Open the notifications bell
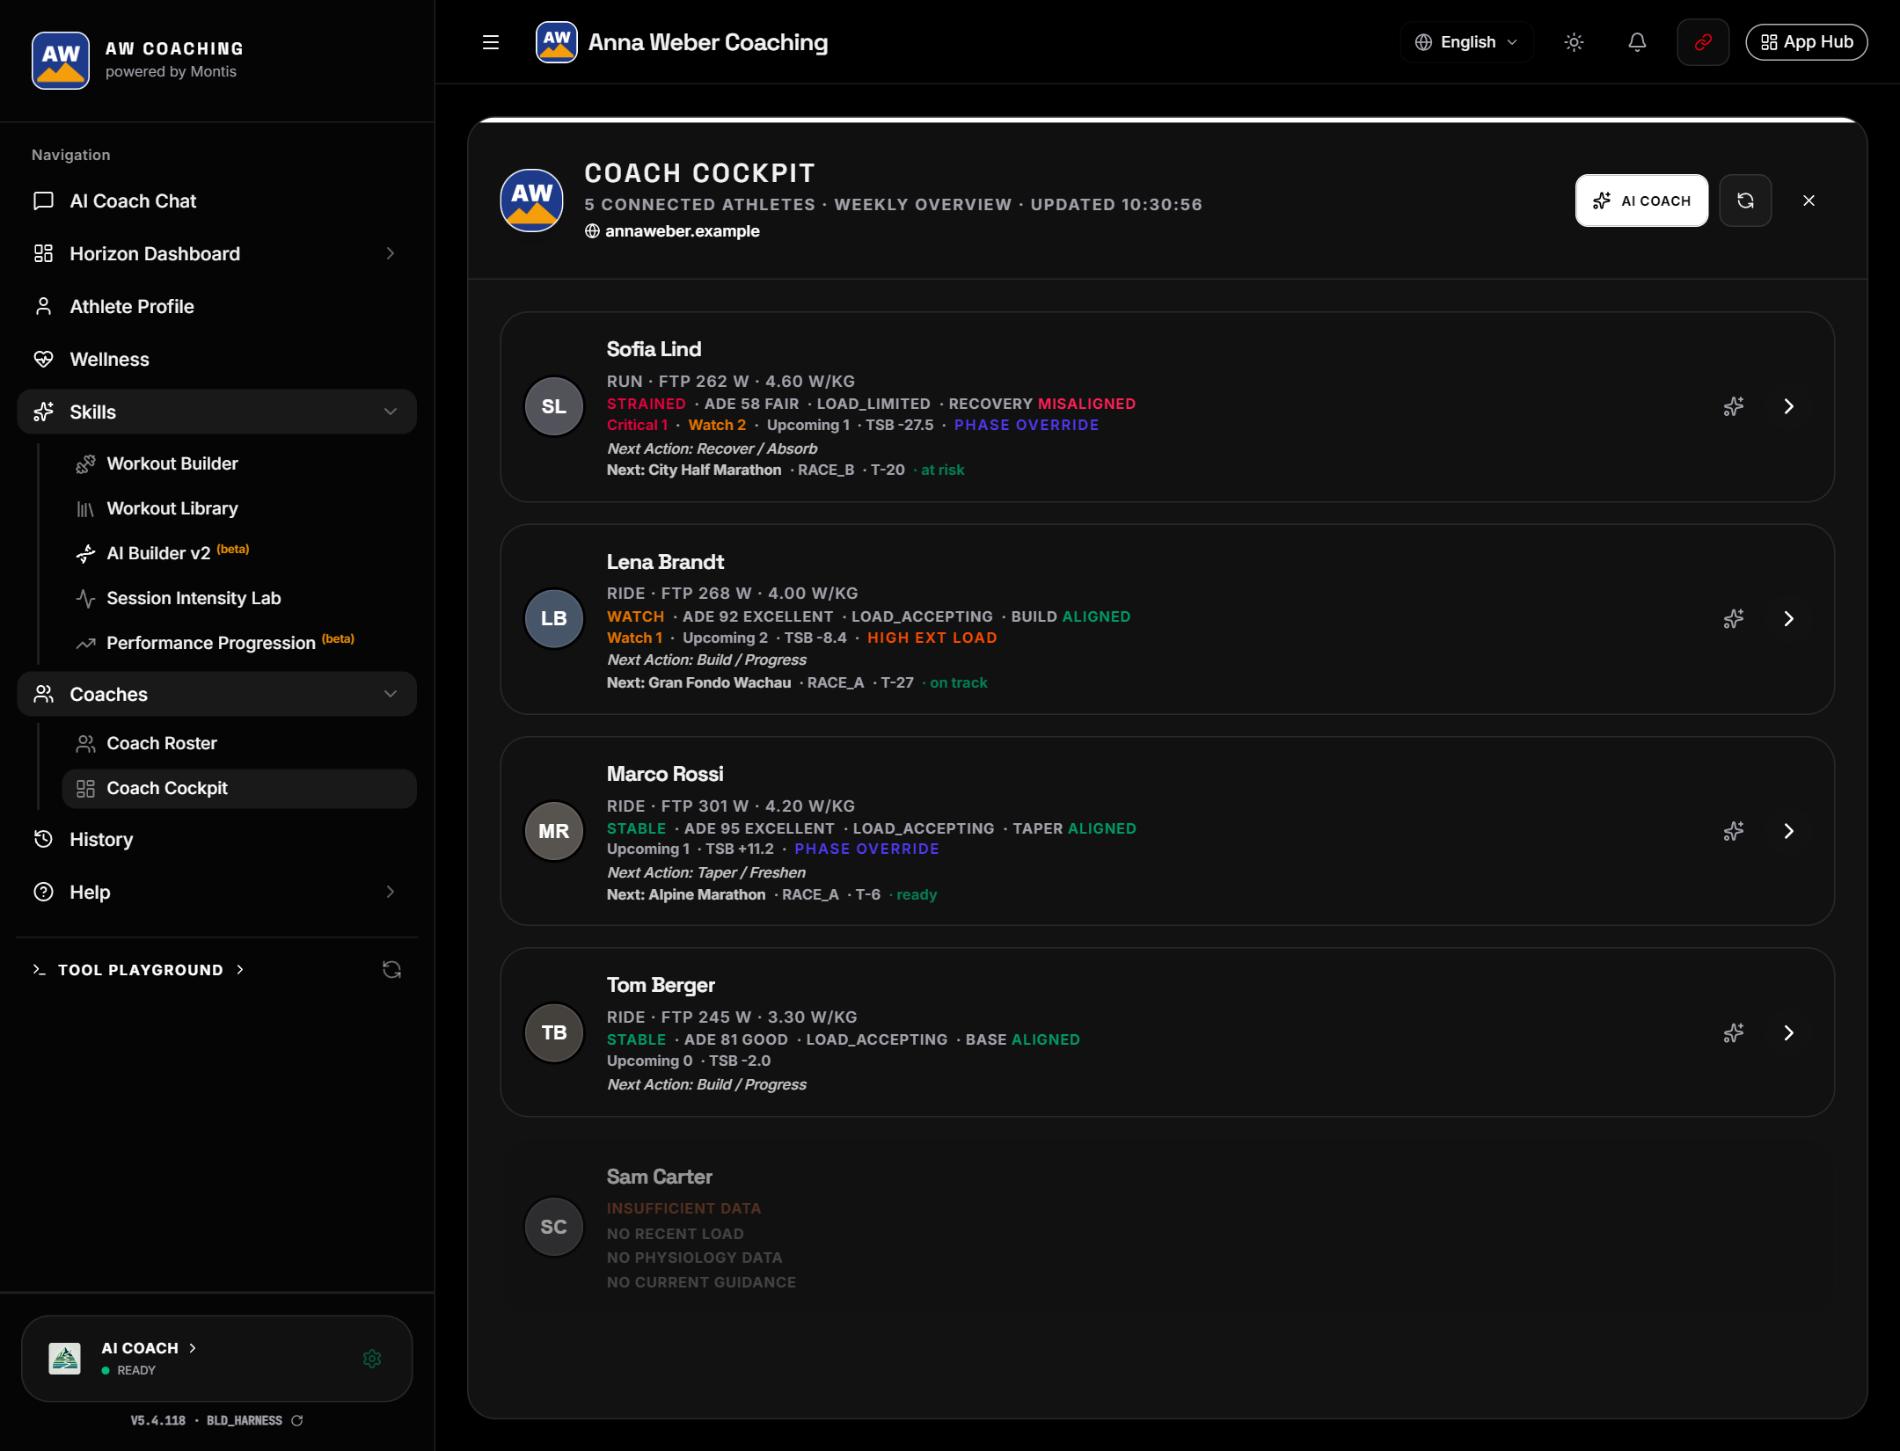 (1637, 42)
